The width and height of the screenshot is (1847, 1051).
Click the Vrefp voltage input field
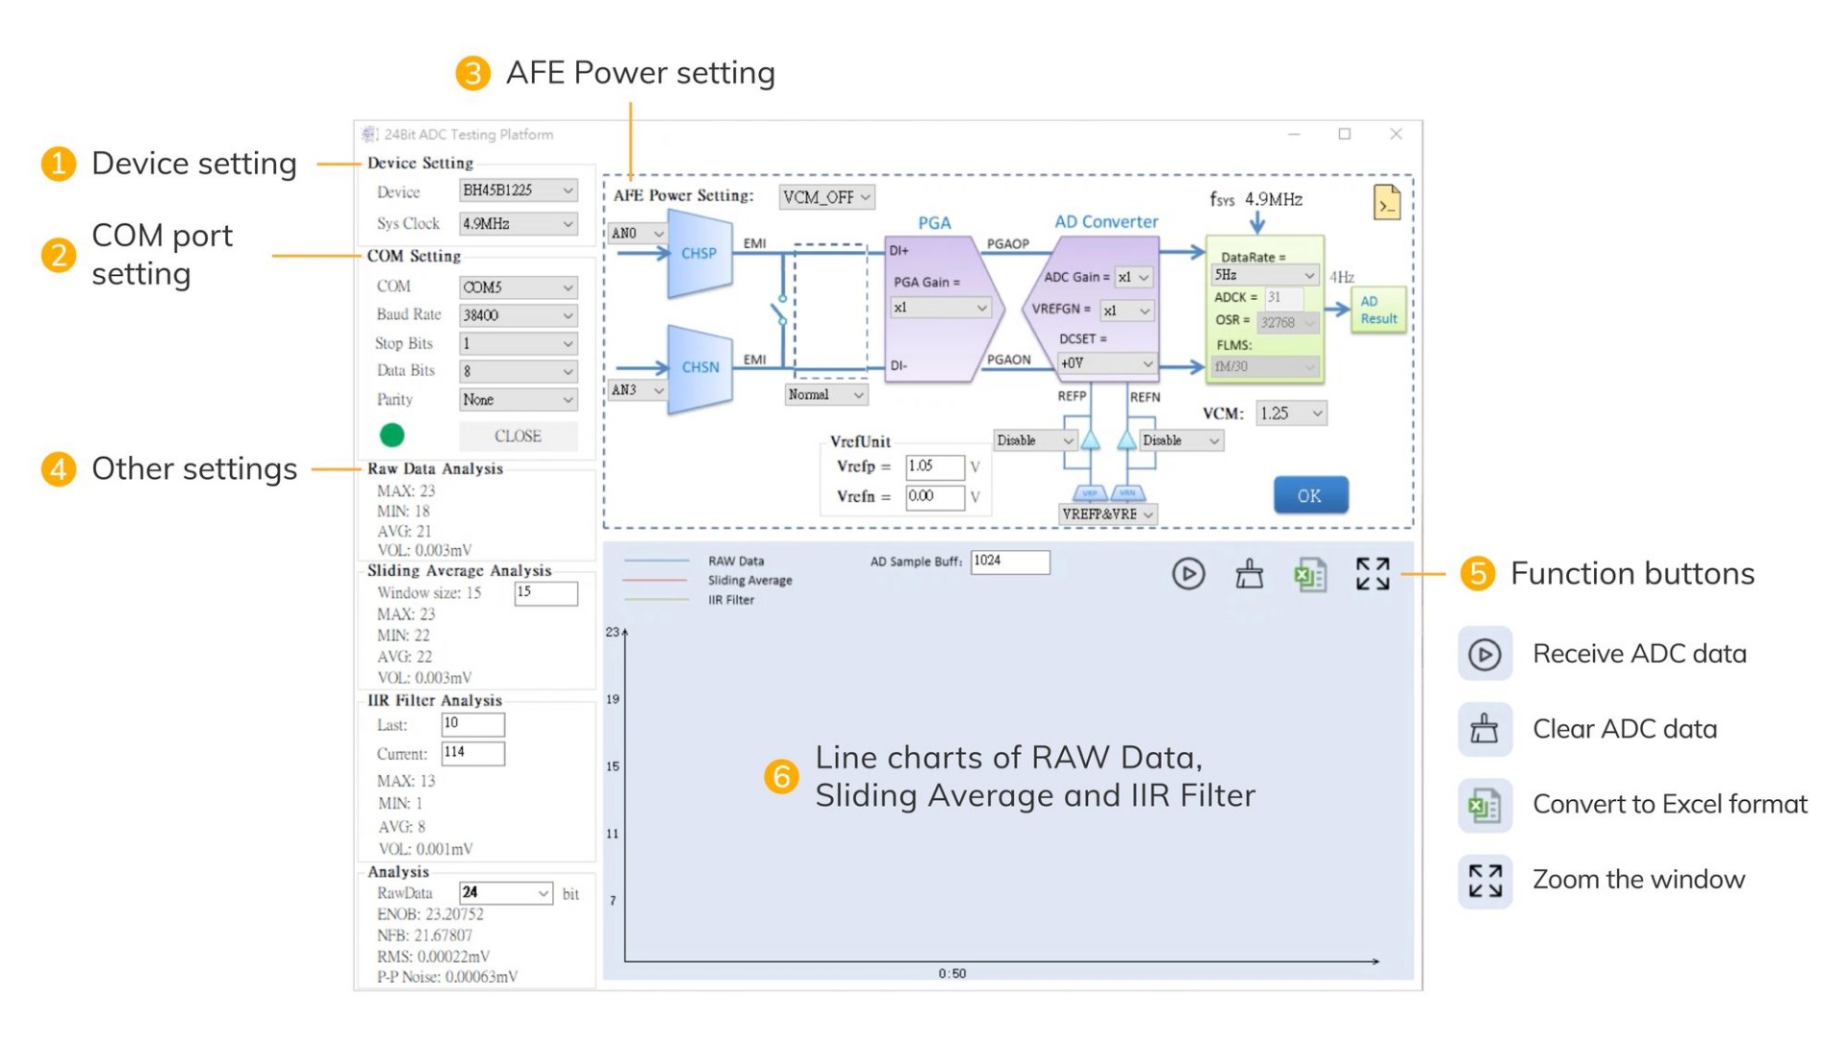tap(934, 466)
